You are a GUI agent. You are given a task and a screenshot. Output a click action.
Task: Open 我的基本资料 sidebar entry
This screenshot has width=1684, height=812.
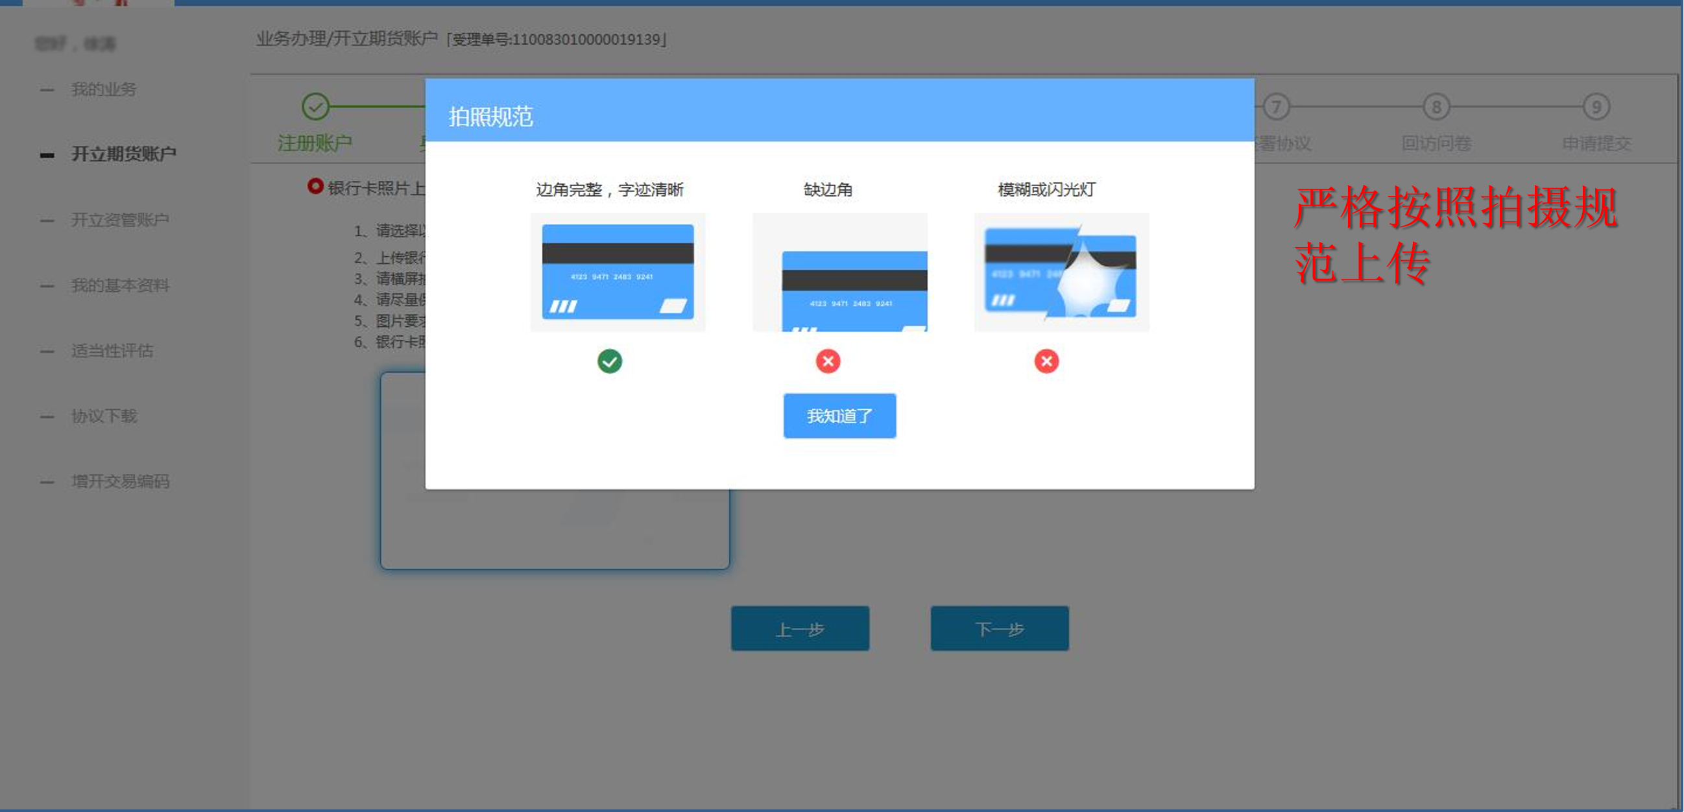pyautogui.click(x=119, y=286)
